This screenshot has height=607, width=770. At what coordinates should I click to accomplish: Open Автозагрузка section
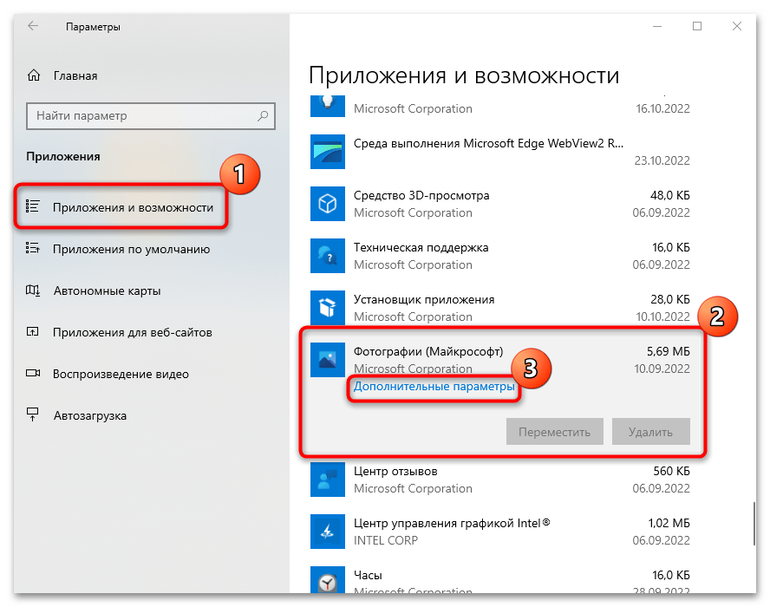coord(90,416)
